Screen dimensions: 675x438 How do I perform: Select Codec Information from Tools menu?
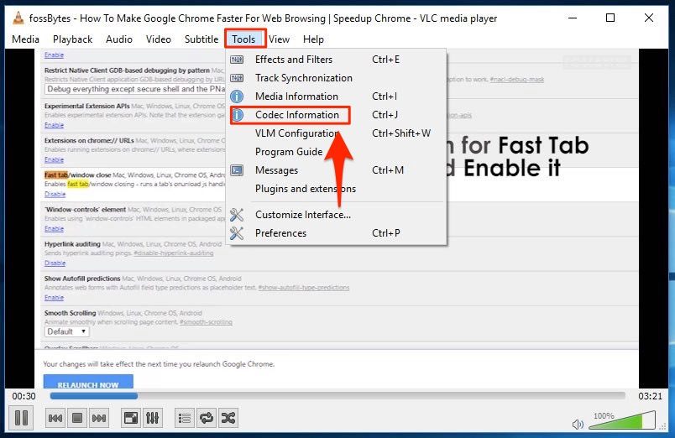coord(296,115)
